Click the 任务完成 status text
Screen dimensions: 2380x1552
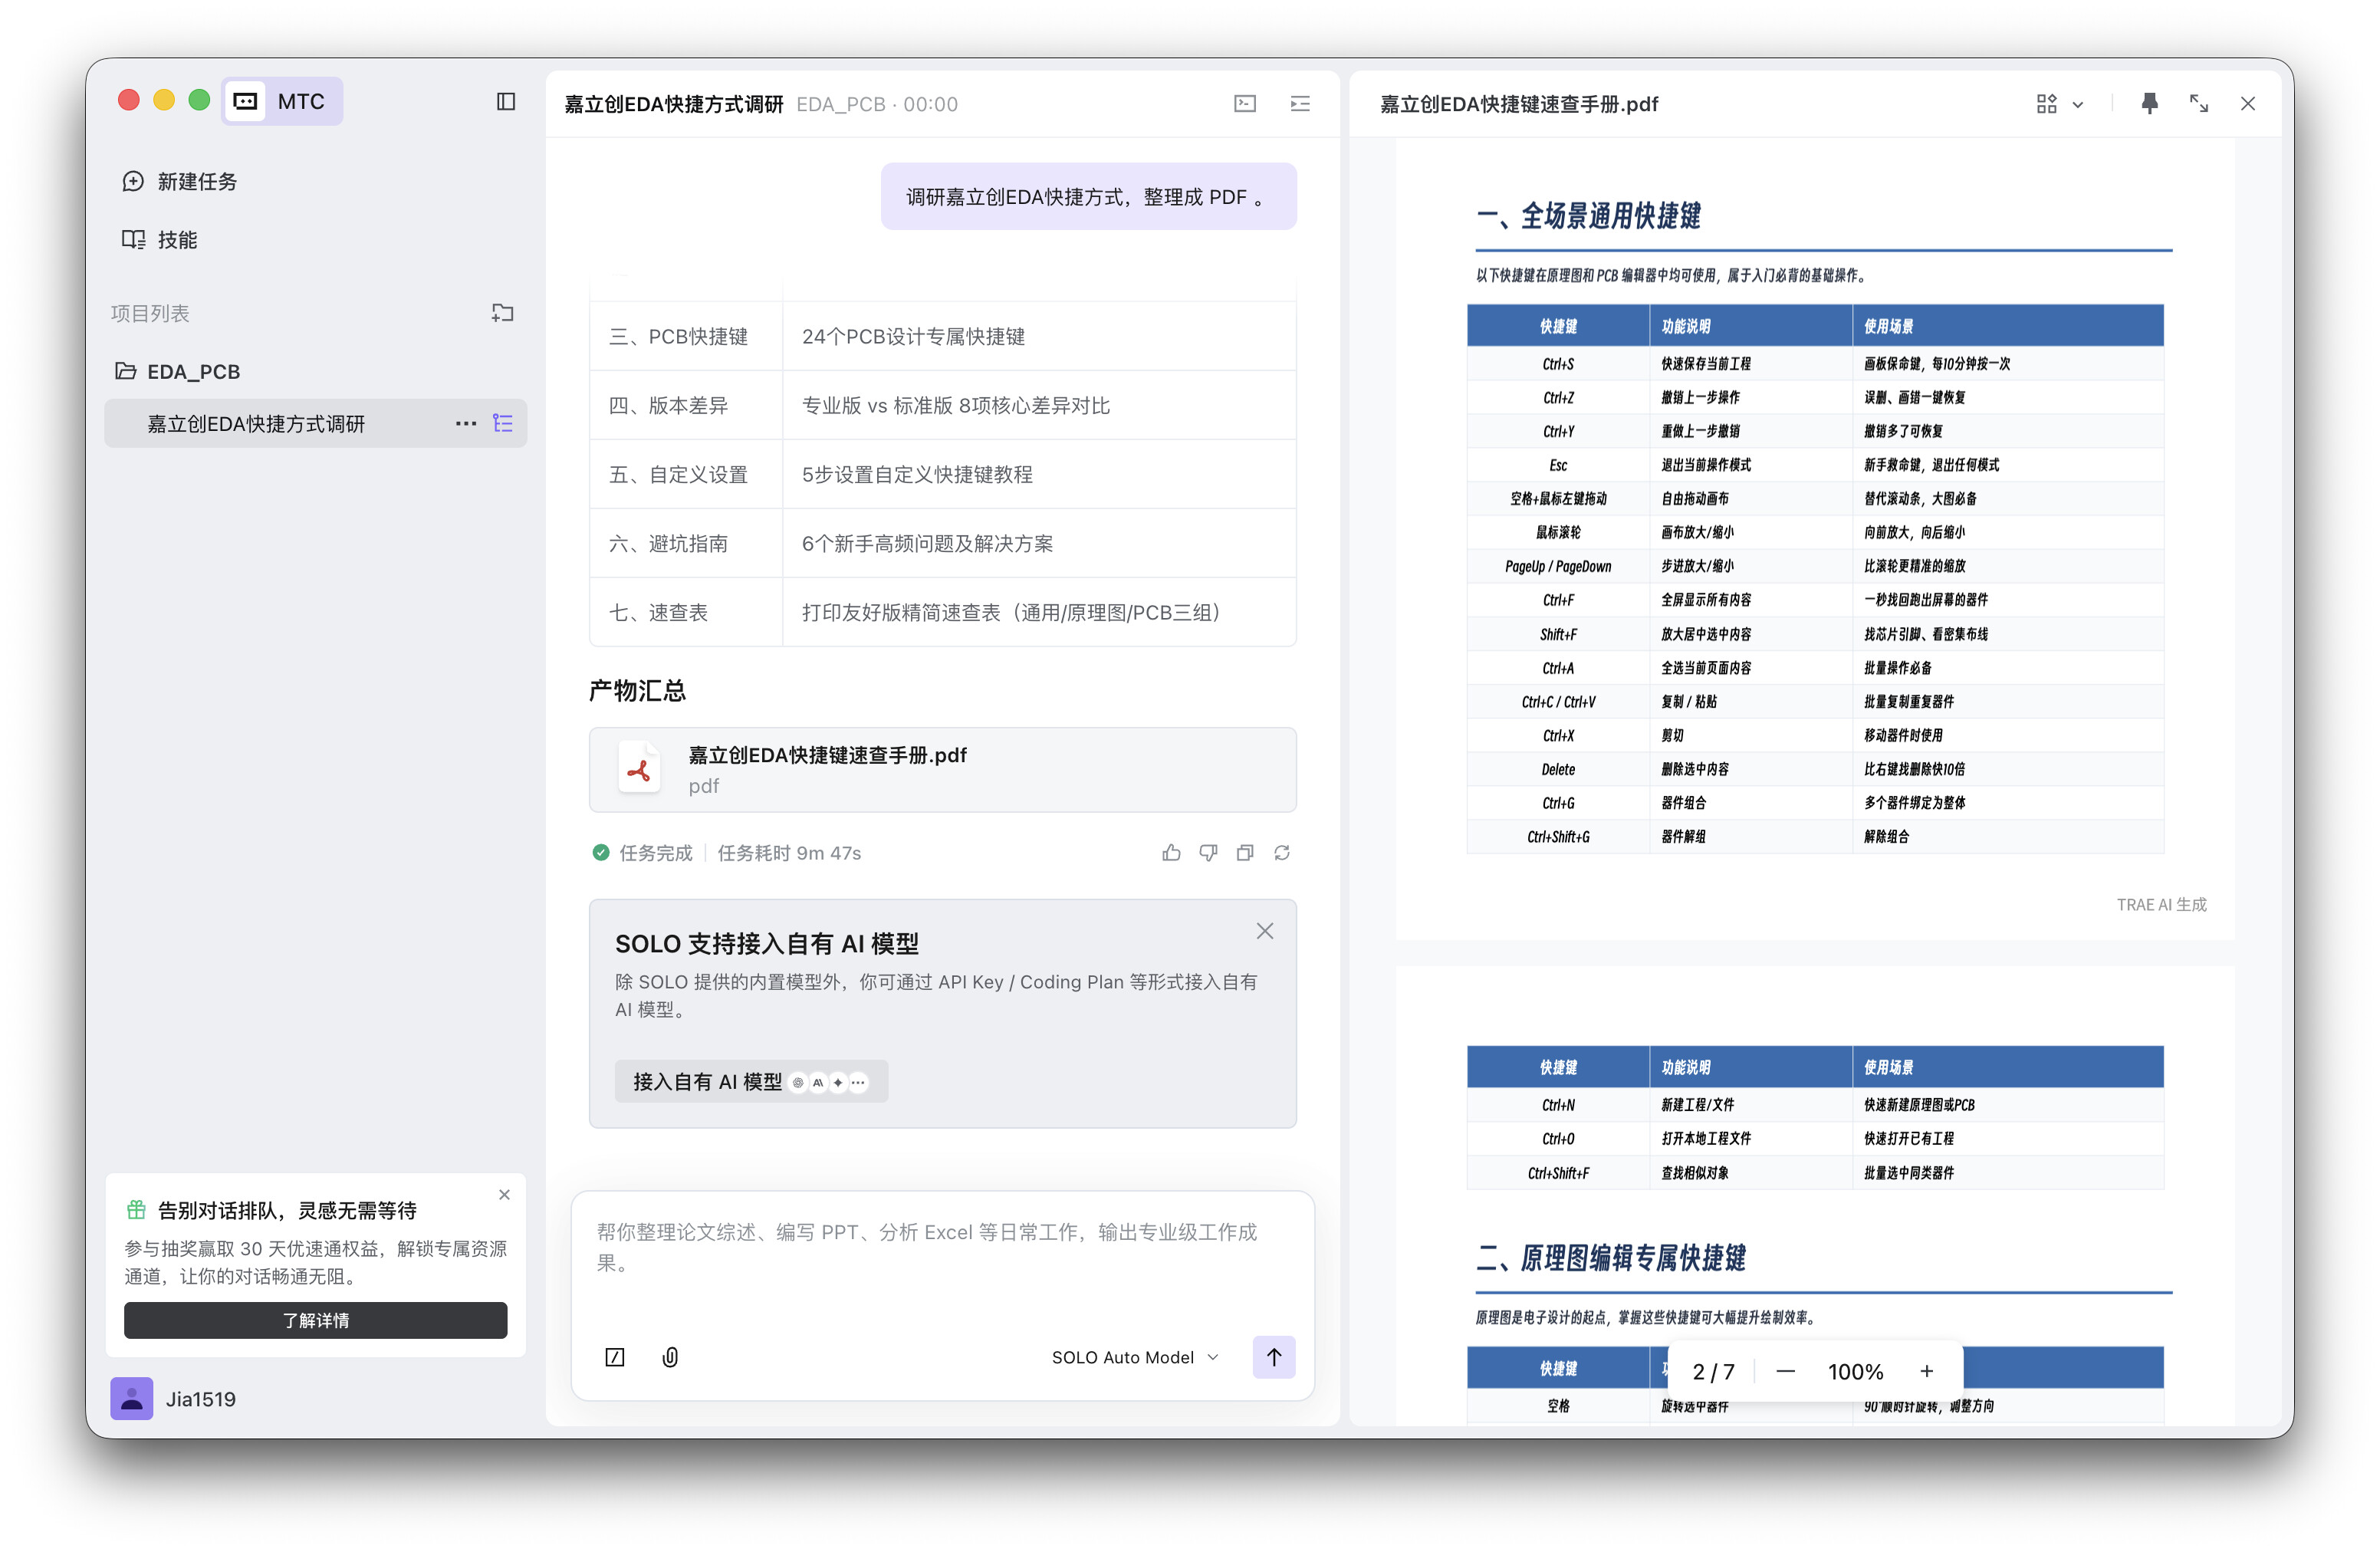click(x=655, y=853)
